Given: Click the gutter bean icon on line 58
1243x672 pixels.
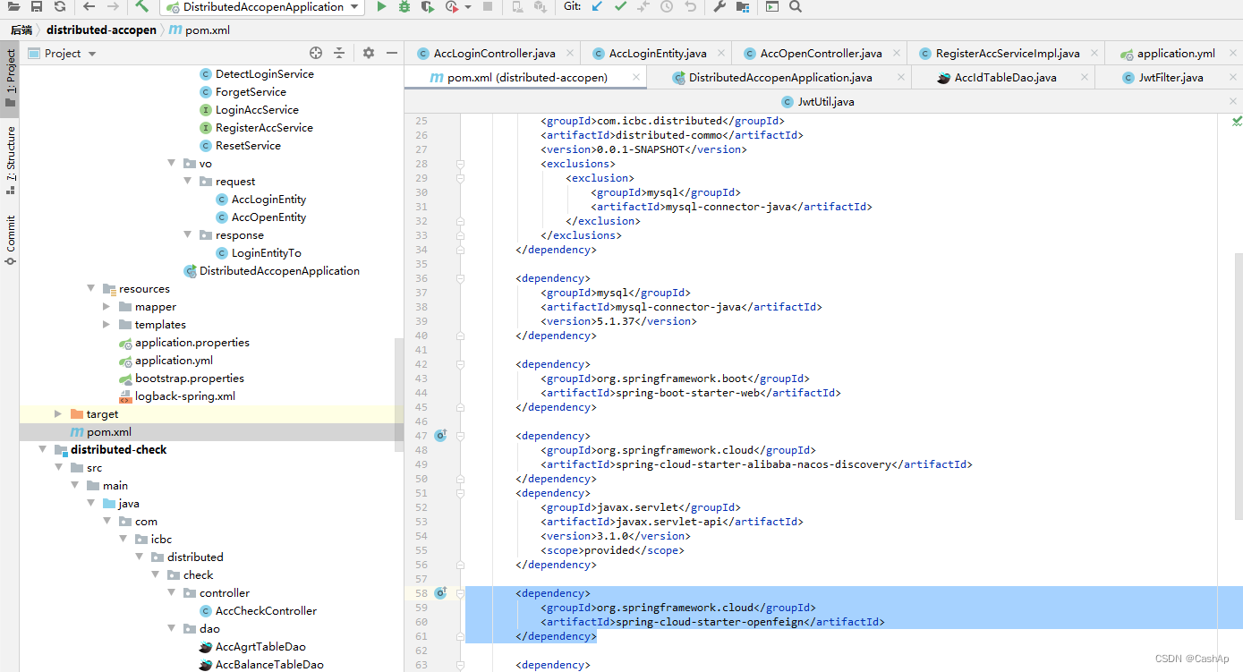Looking at the screenshot, I should (440, 593).
